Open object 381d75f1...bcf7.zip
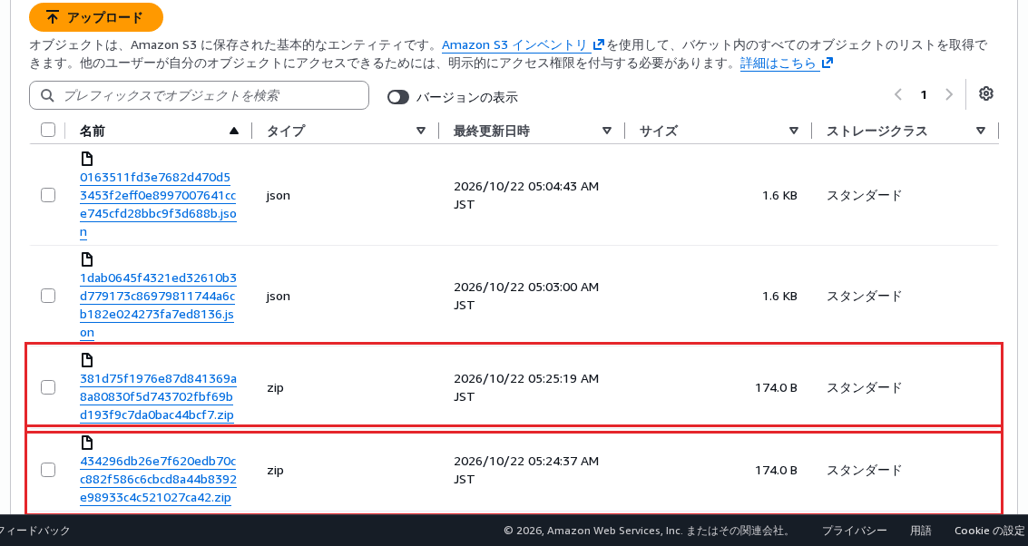1028x546 pixels. pyautogui.click(x=158, y=396)
